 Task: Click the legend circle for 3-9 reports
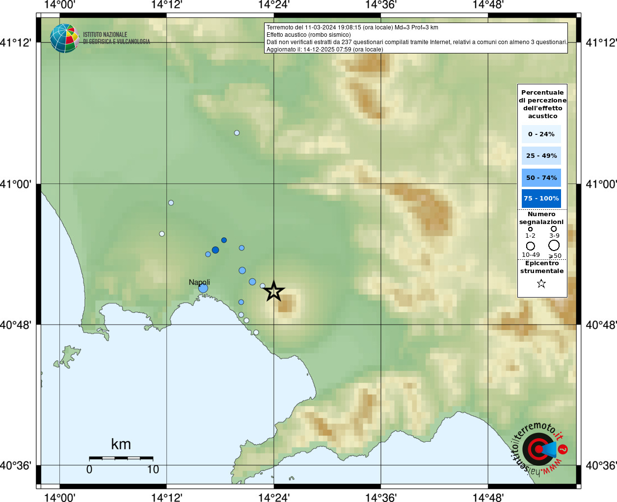[x=554, y=229]
